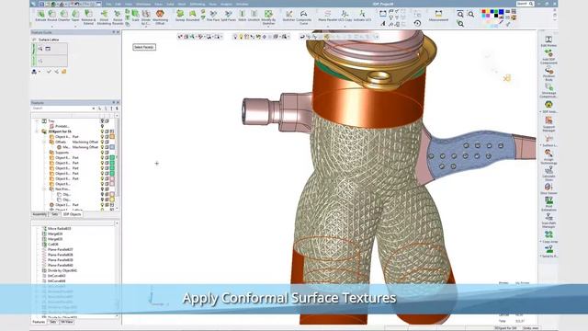
Task: Launch the Direct Modeling tool
Action: [x=104, y=17]
